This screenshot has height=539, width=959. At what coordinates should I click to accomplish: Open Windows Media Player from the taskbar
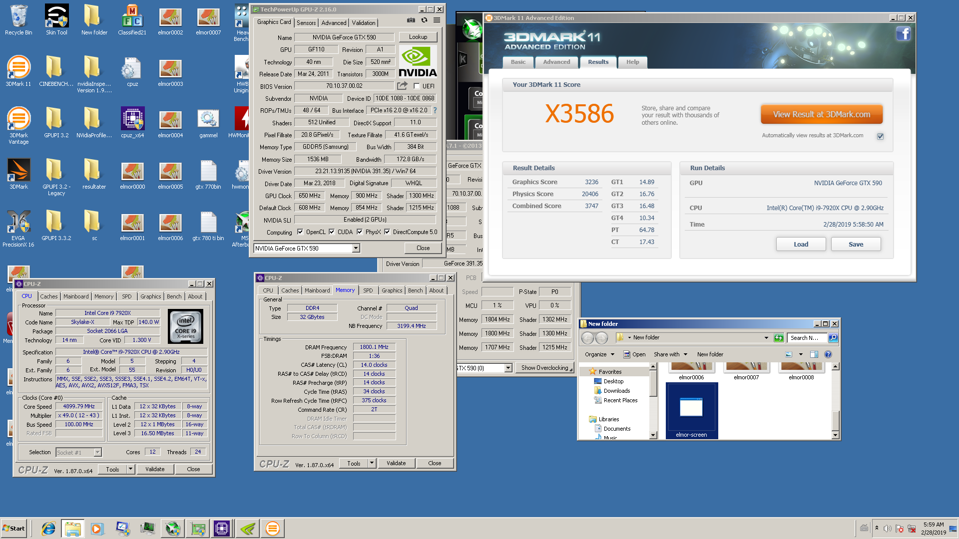[97, 529]
